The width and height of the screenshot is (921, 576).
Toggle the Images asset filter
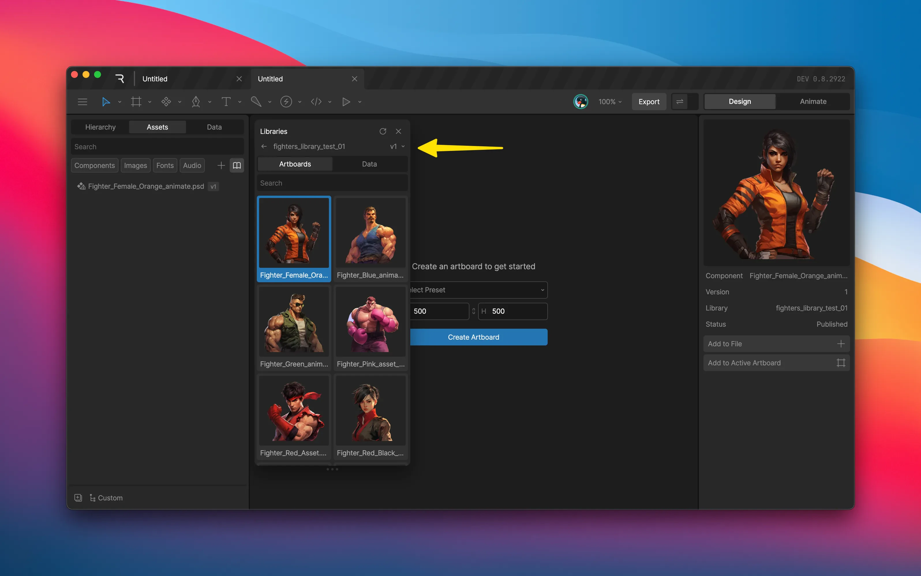pos(135,165)
